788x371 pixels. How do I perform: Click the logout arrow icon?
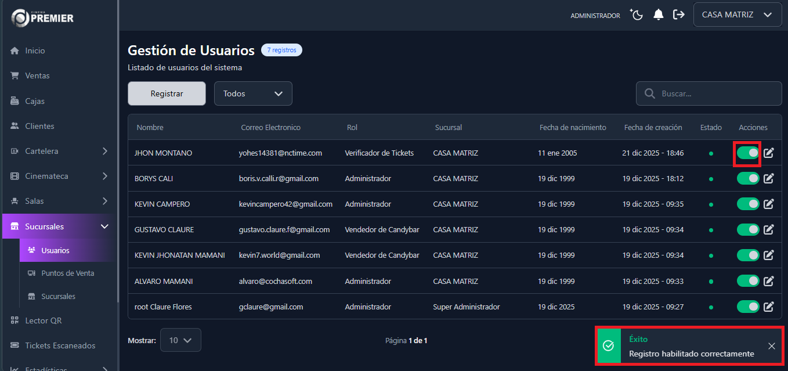pyautogui.click(x=678, y=15)
